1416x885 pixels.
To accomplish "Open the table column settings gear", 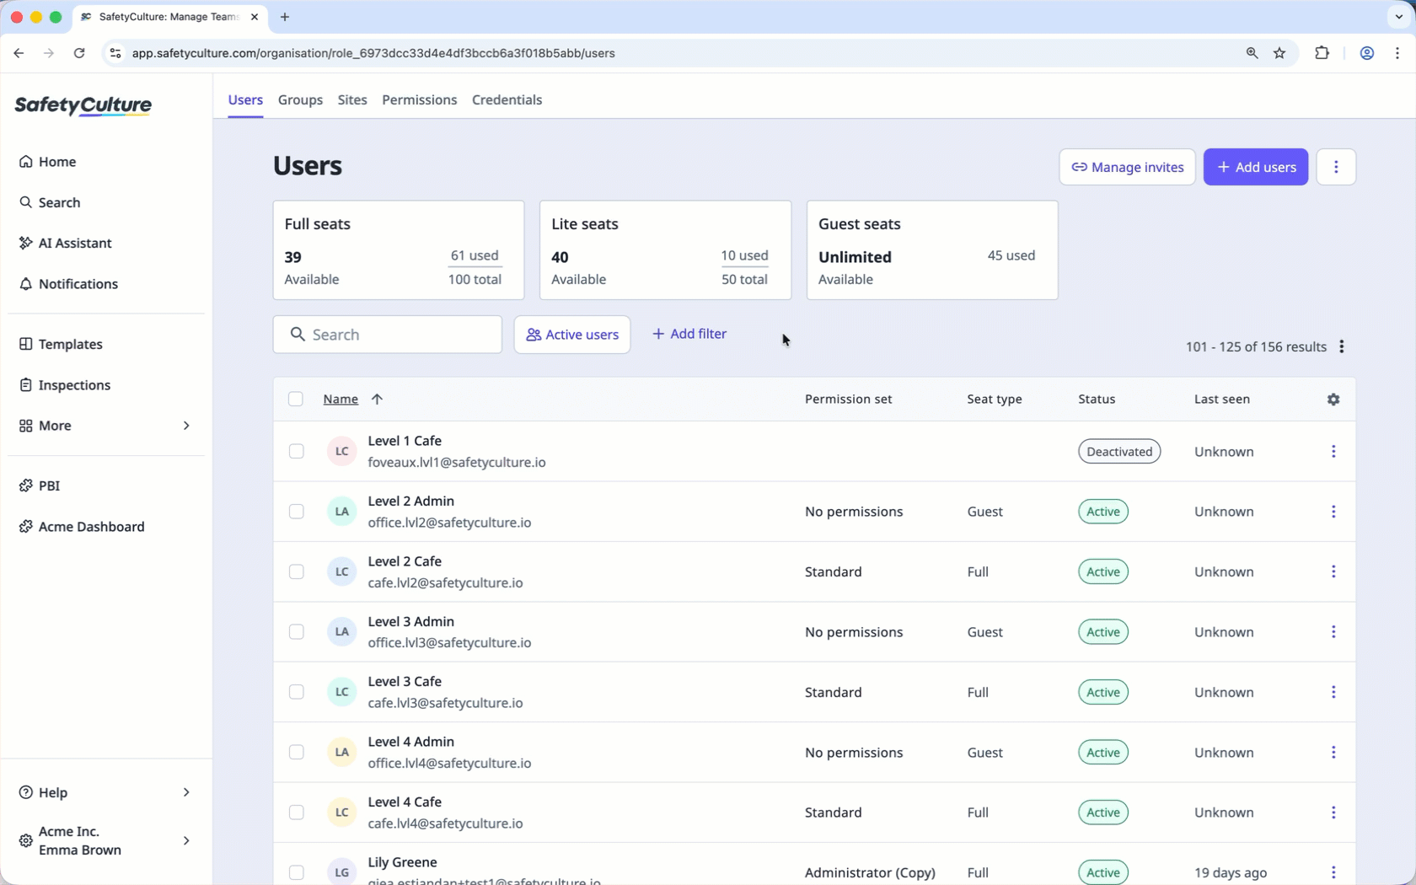I will point(1333,400).
